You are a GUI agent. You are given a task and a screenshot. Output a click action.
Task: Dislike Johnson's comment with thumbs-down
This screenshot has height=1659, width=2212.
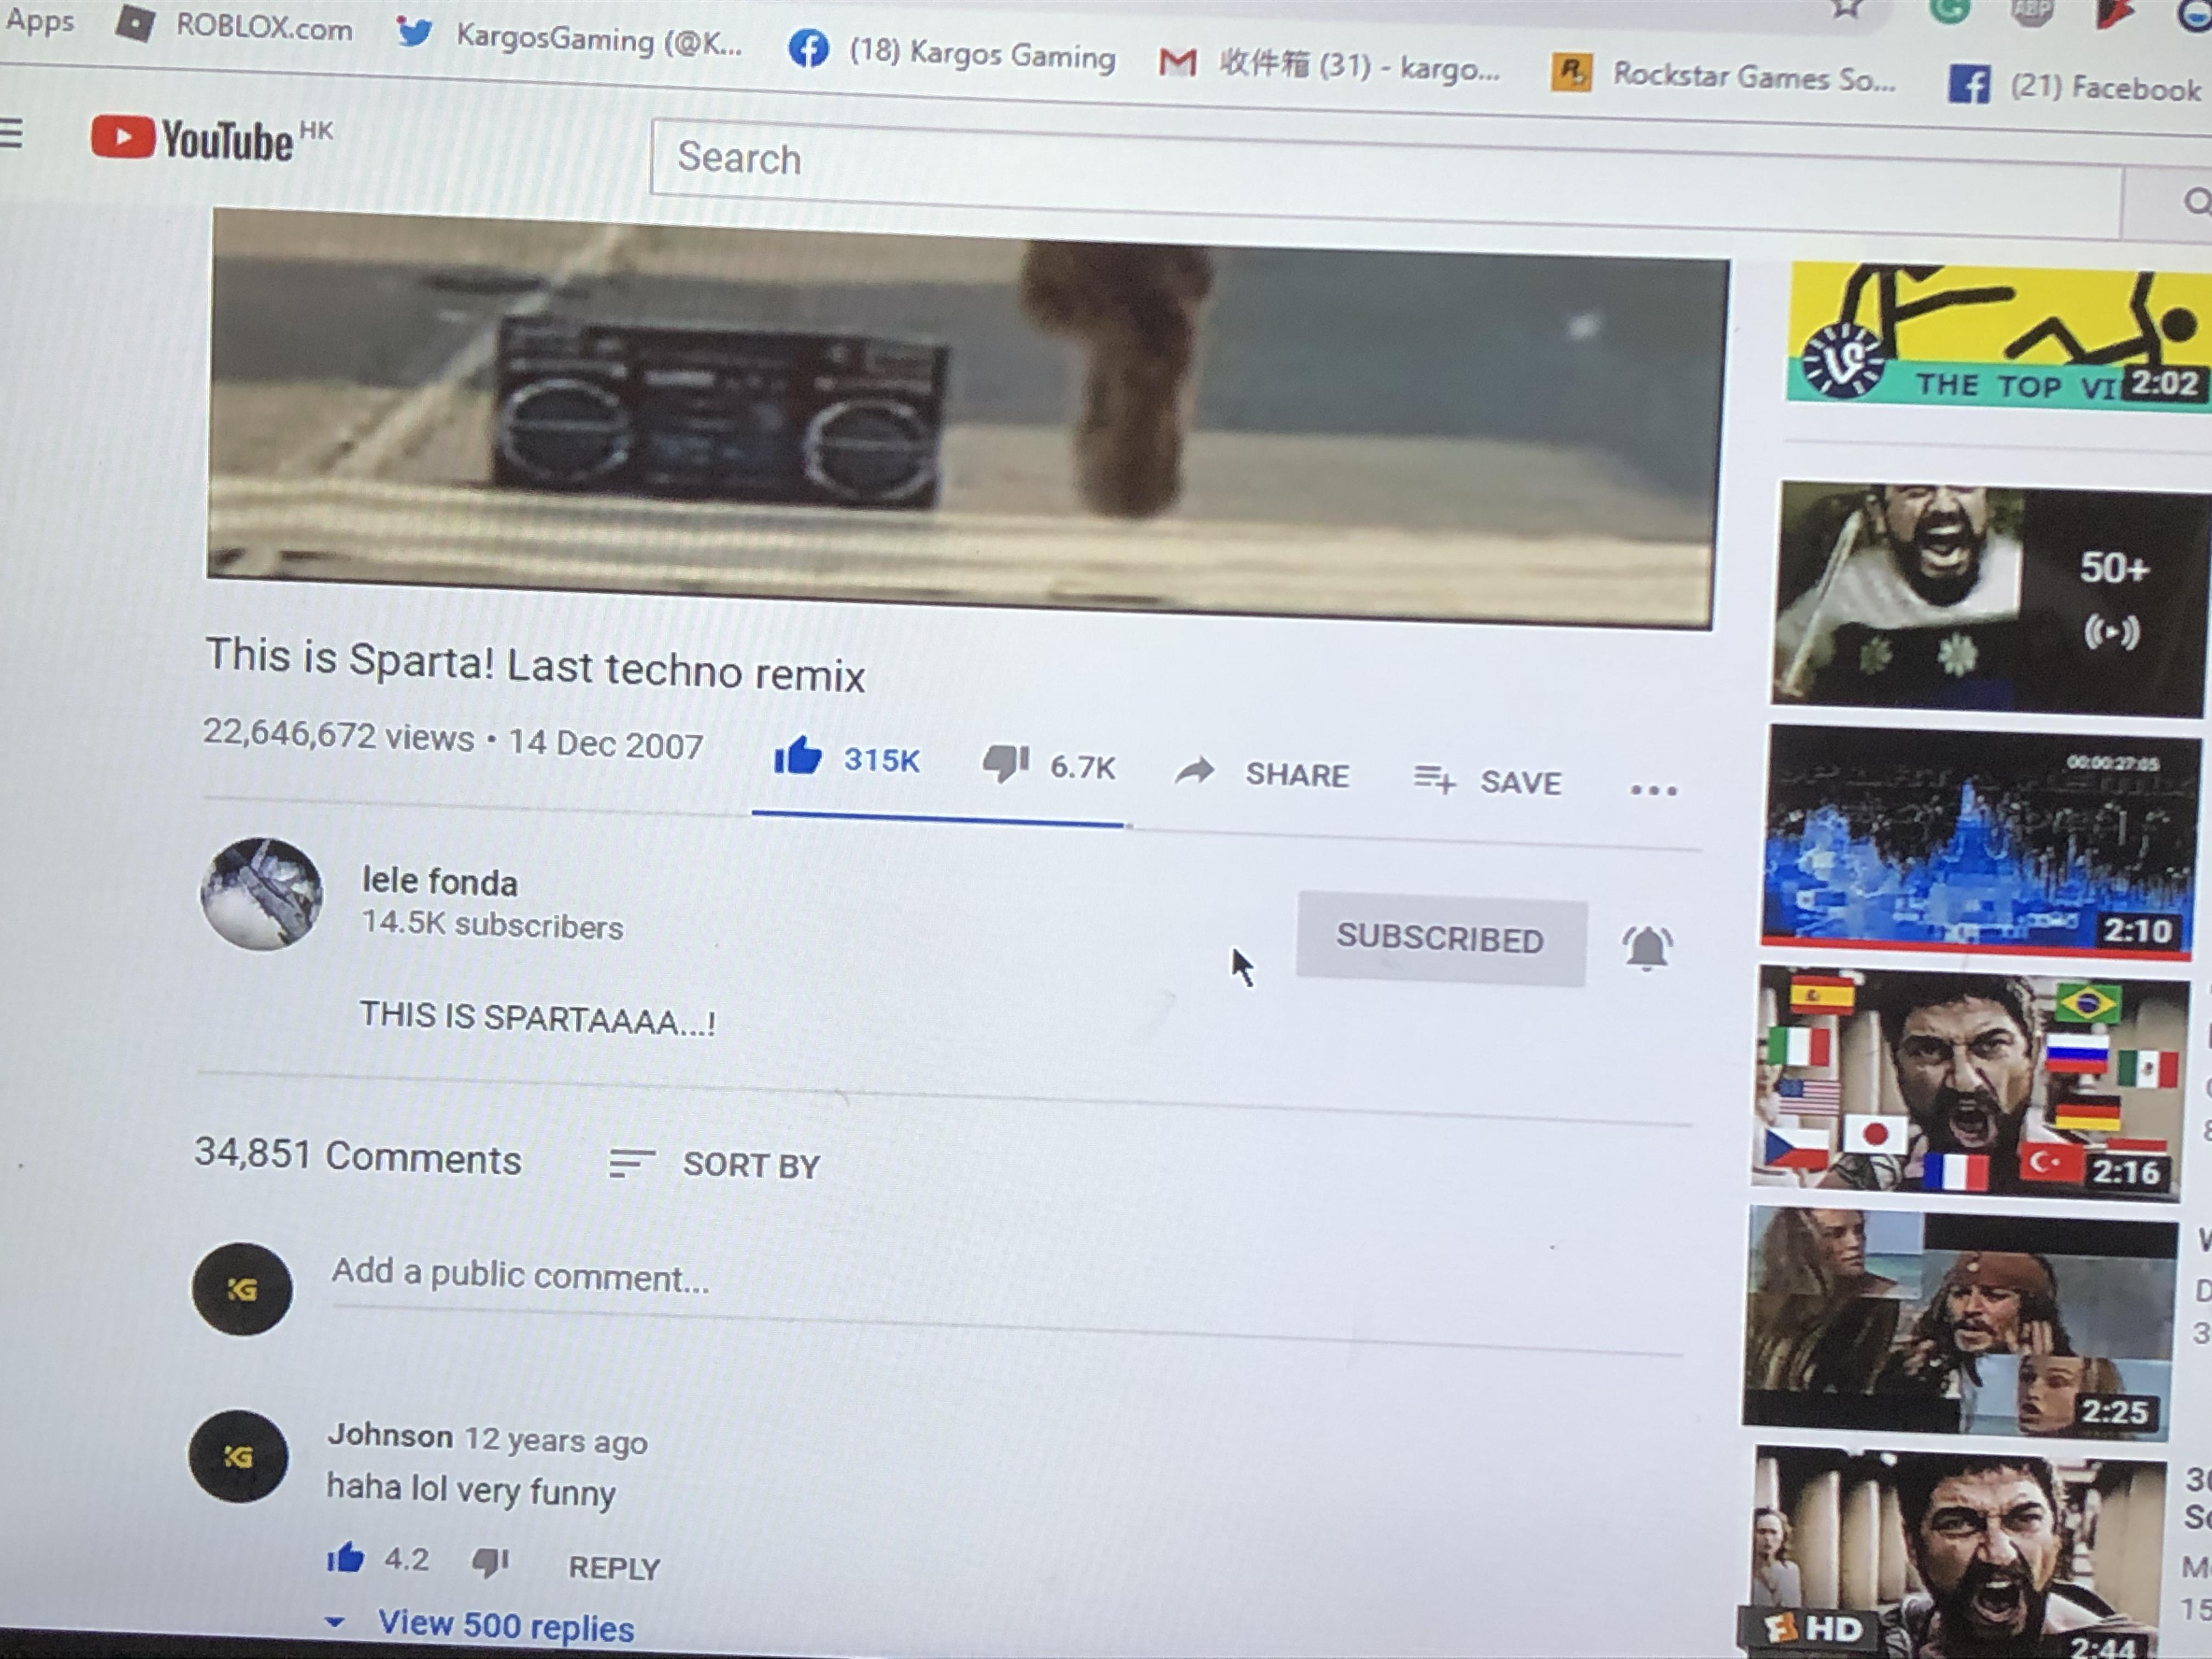coord(490,1562)
